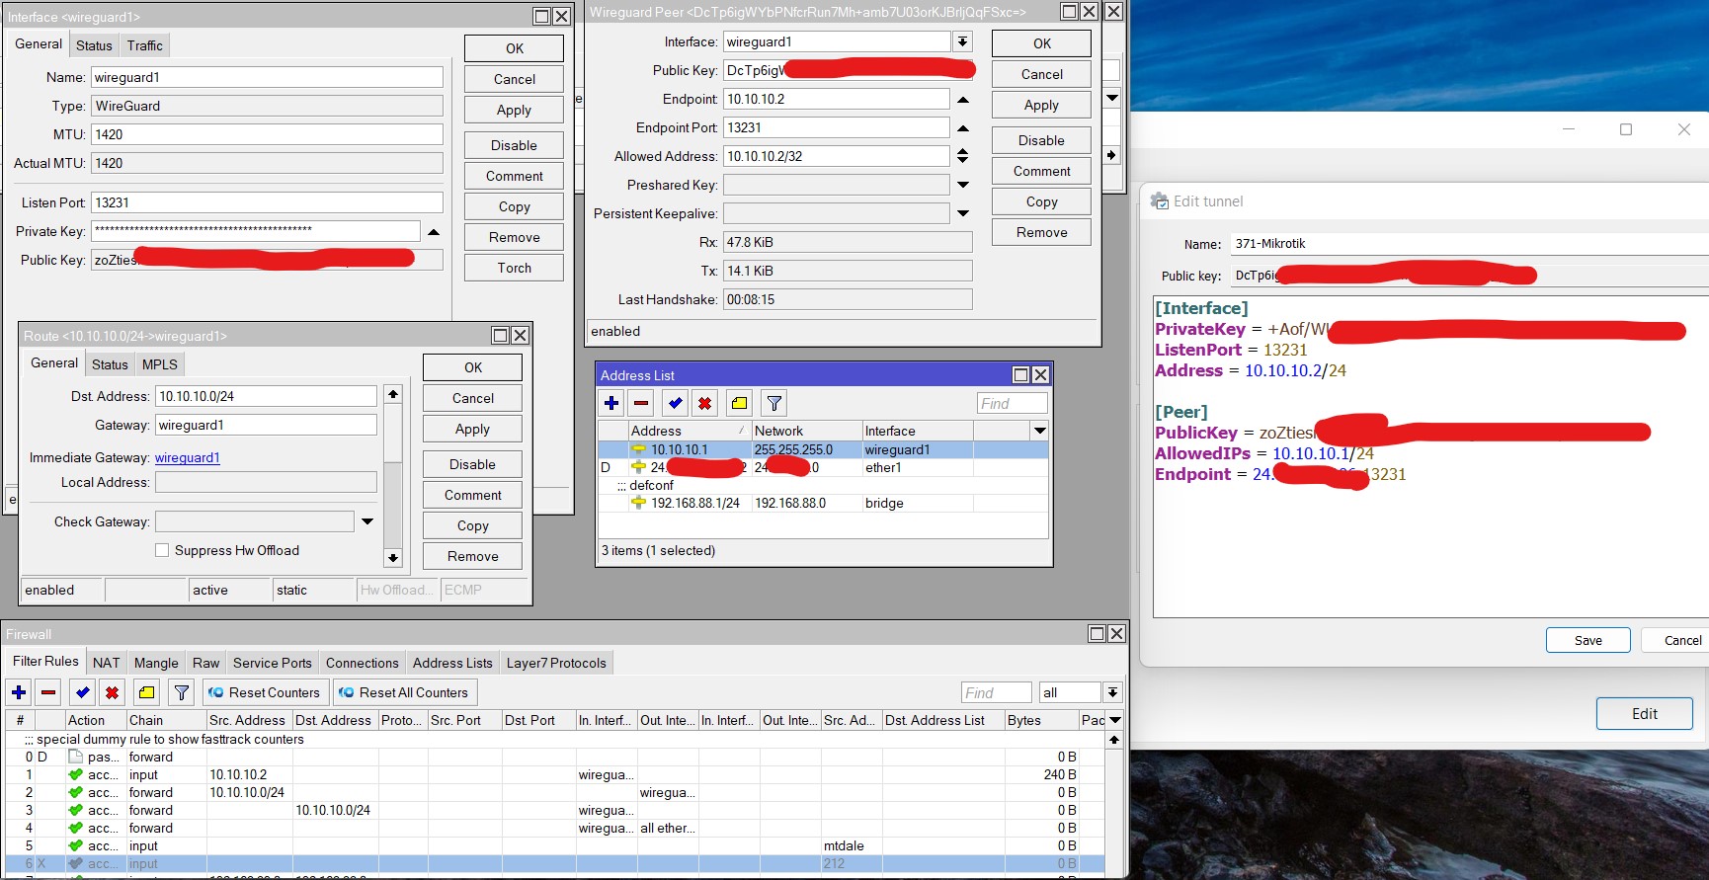Open the Firewall filter funnel icon
This screenshot has width=1709, height=880.
[182, 692]
